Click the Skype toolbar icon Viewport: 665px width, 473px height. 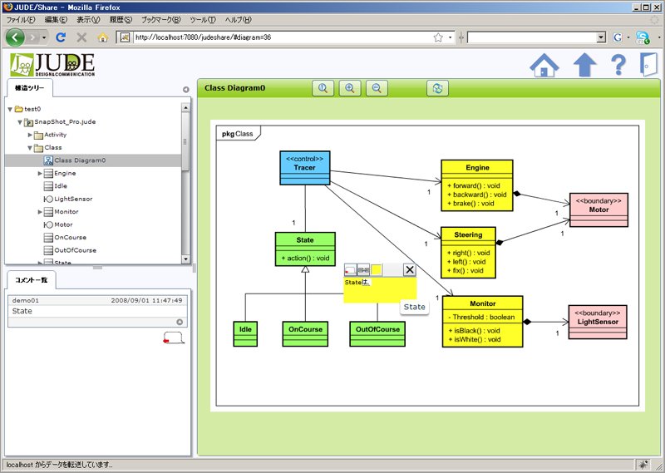pyautogui.click(x=642, y=37)
